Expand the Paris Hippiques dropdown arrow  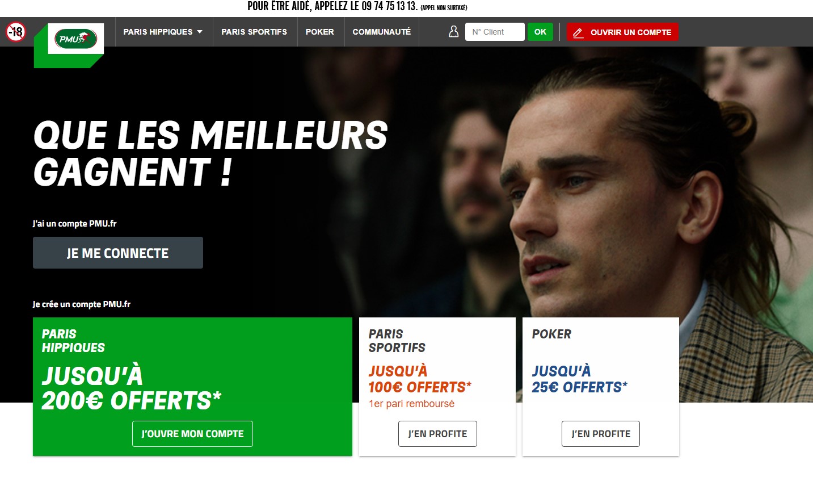tap(200, 32)
